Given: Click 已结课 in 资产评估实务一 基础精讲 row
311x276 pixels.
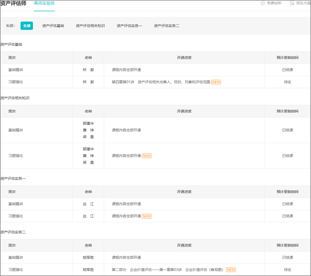Looking at the screenshot, I should 287,204.
